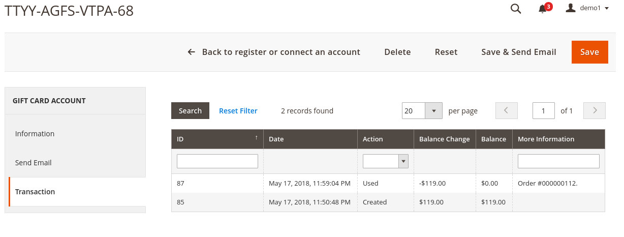Sort by ID column ascending arrow
This screenshot has height=237, width=624.
256,137
